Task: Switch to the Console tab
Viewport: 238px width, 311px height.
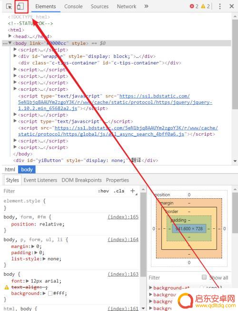Action: [x=73, y=6]
